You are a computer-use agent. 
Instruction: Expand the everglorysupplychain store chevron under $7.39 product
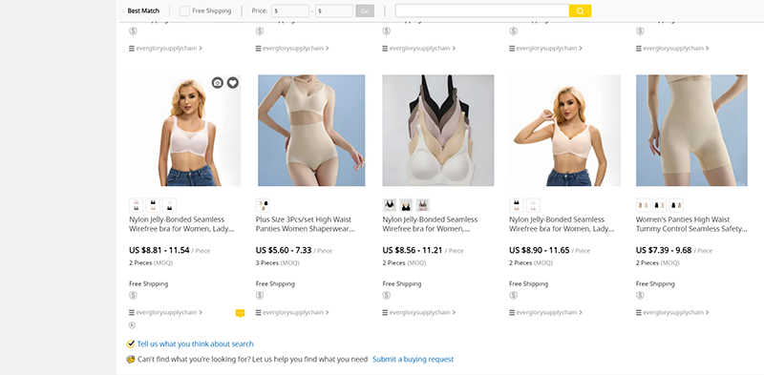708,313
